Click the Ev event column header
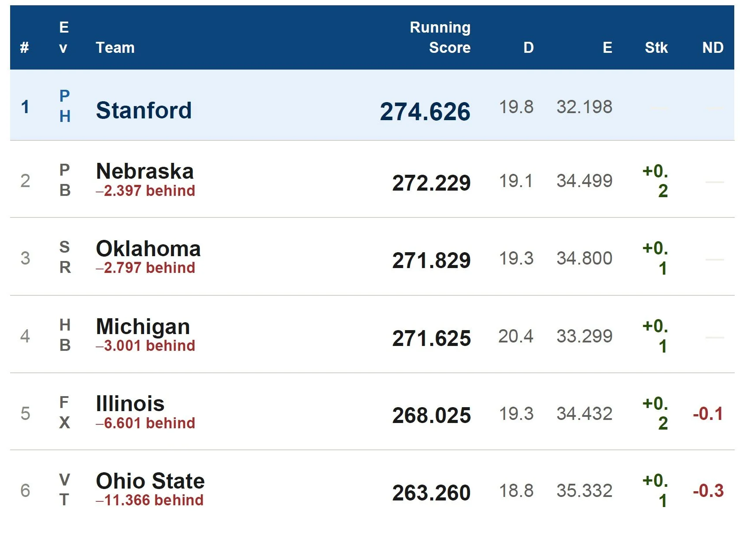The image size is (740, 548). click(64, 37)
